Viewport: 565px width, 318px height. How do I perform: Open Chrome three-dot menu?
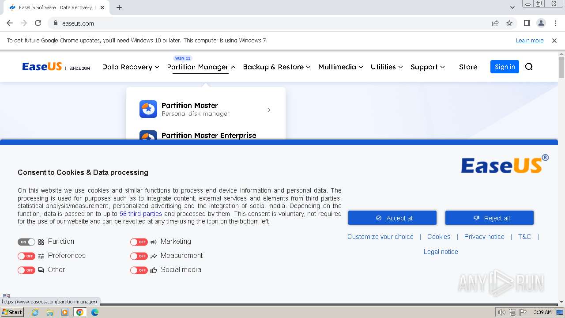[x=555, y=23]
